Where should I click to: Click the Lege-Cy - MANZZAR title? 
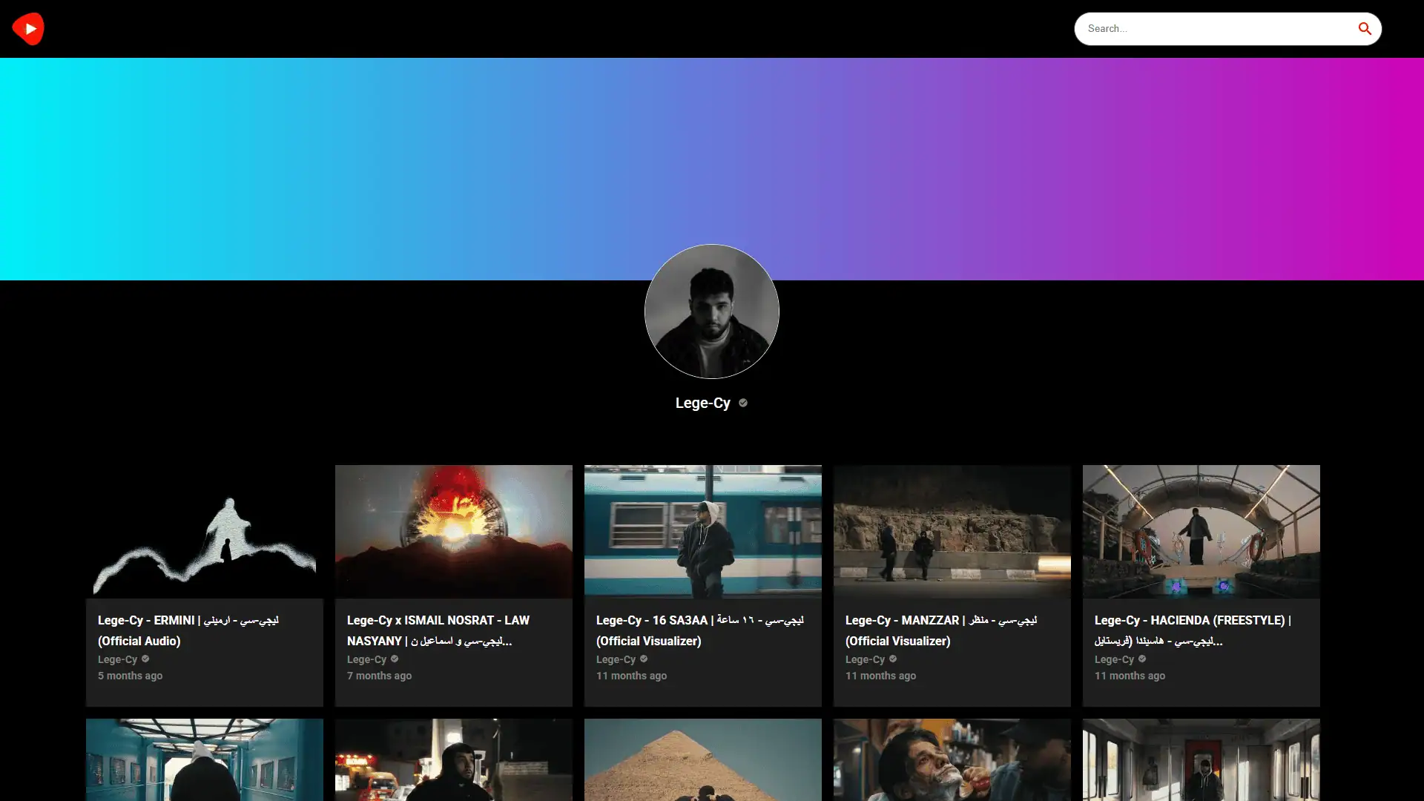(x=941, y=630)
